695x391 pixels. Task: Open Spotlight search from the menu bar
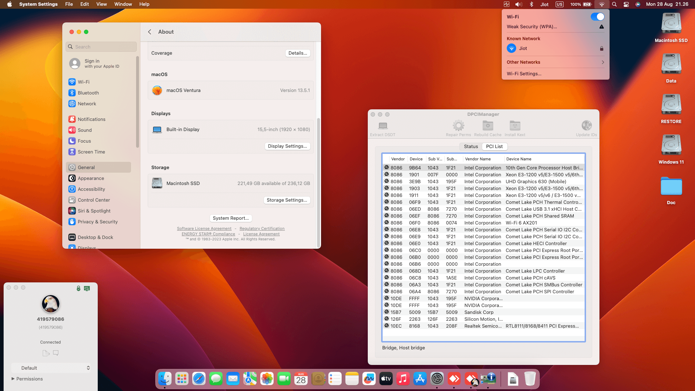(614, 4)
